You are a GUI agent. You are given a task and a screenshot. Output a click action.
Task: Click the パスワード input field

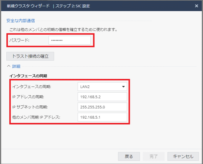coord(69,40)
